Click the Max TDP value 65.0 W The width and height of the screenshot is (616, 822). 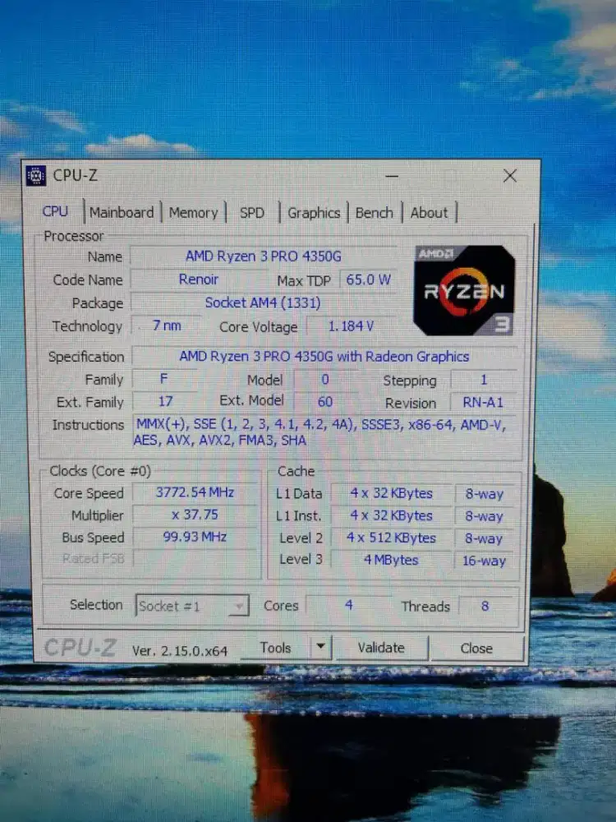click(x=368, y=279)
